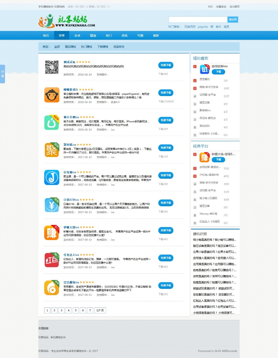
Task: Click 下载 button under 应用试客ios
Action: click(218, 72)
